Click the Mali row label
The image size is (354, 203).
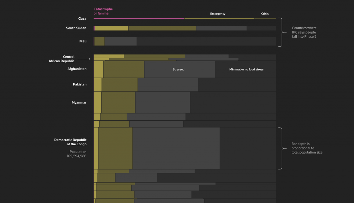82,41
